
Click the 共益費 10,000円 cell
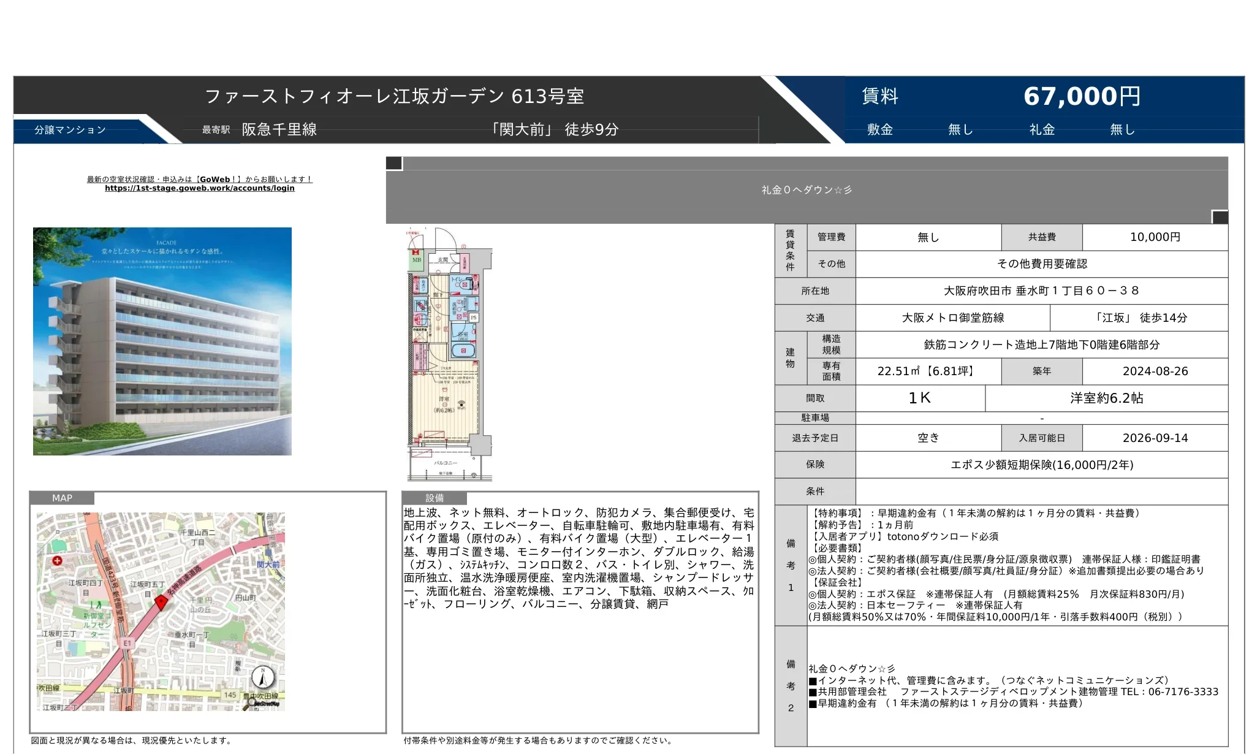tap(1155, 237)
